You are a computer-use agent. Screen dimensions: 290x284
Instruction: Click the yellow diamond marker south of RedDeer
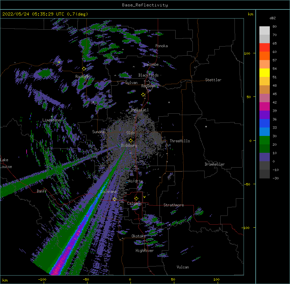[143, 95]
